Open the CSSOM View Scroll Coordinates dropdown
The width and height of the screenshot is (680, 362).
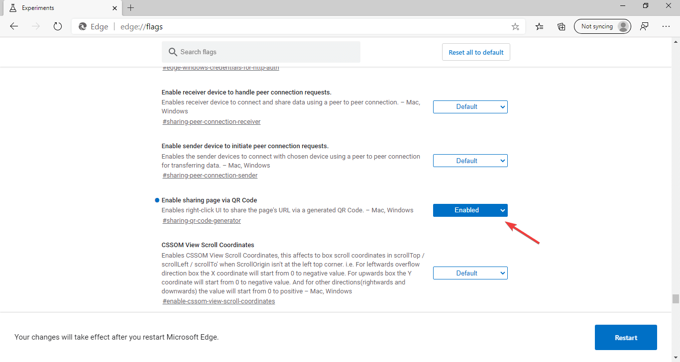[x=470, y=272]
